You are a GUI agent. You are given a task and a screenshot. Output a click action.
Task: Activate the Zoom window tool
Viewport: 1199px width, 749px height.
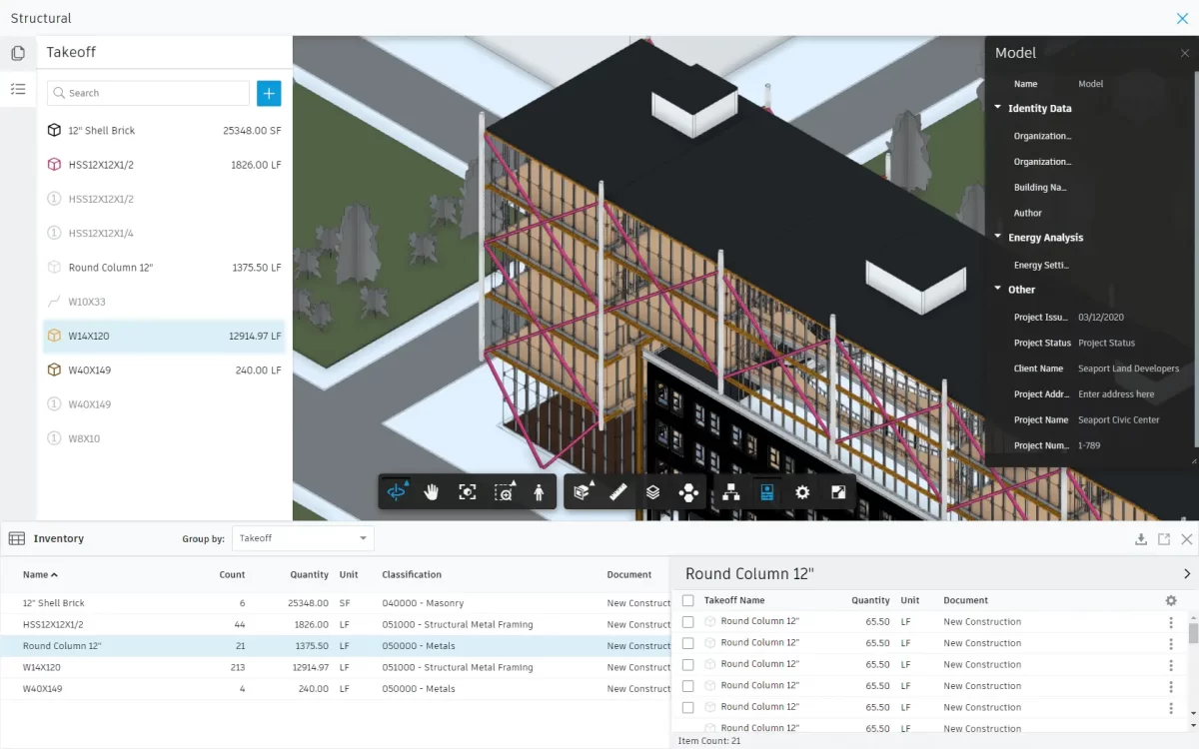504,491
